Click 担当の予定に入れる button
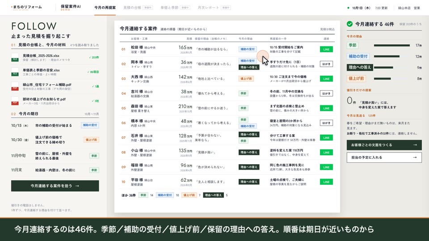Screen dimensions: 429x241 point(384,158)
